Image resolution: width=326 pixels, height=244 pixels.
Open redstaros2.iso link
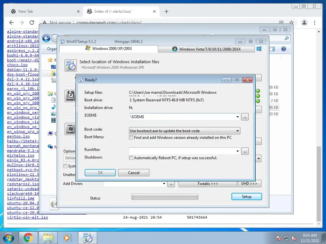pyautogui.click(x=23, y=184)
